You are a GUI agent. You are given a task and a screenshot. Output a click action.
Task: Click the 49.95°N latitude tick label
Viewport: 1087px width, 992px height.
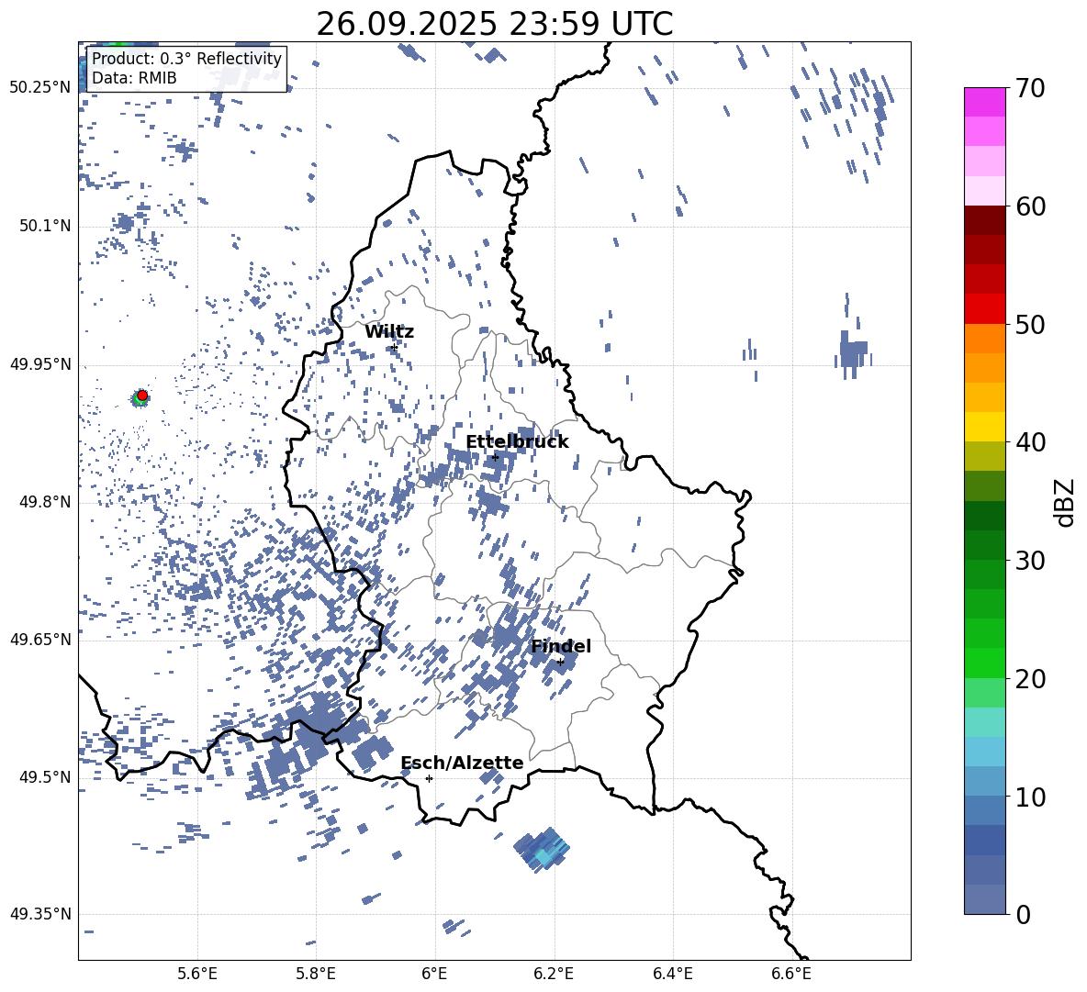[x=40, y=363]
